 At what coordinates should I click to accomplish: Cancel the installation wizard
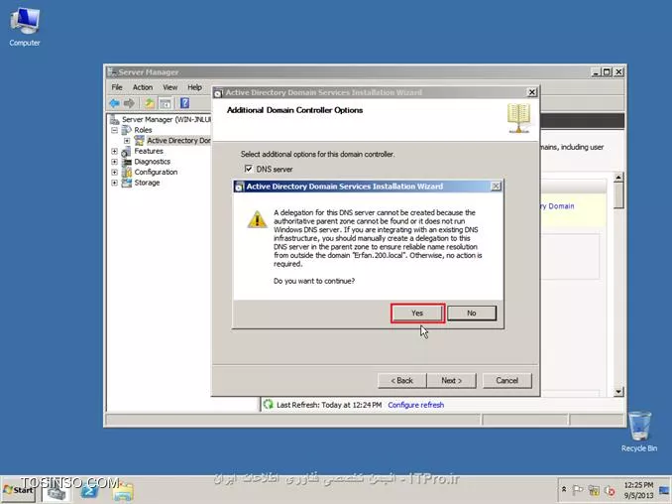507,380
